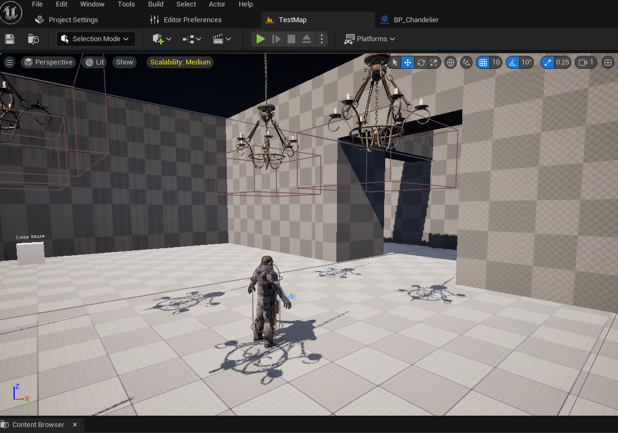Click the camera speed setting
The image size is (618, 433).
point(585,62)
